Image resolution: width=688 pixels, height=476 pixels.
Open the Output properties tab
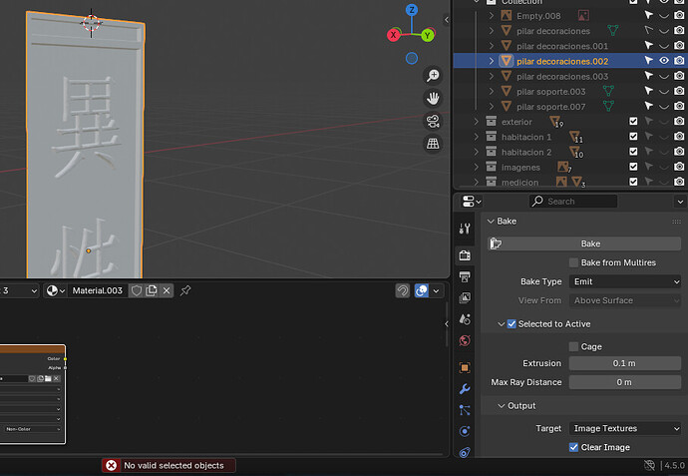465,276
